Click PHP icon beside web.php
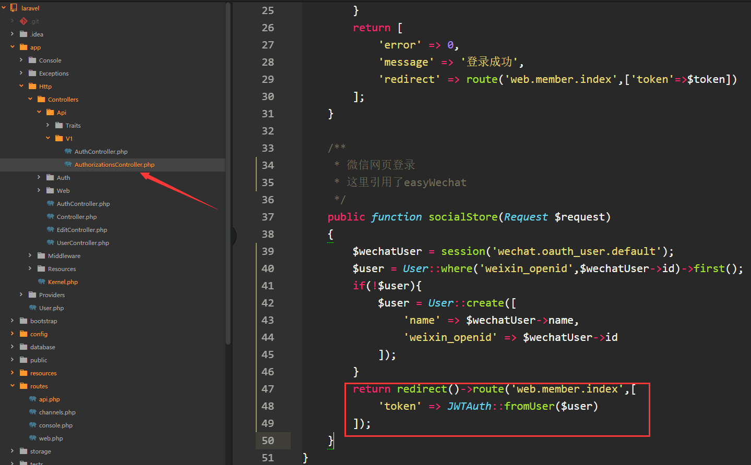This screenshot has width=751, height=465. point(32,438)
